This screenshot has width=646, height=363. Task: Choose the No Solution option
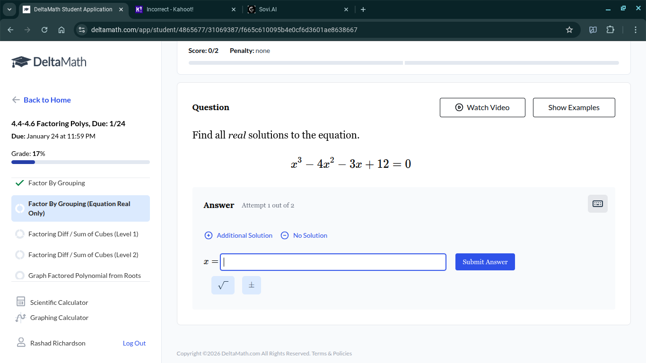click(304, 235)
